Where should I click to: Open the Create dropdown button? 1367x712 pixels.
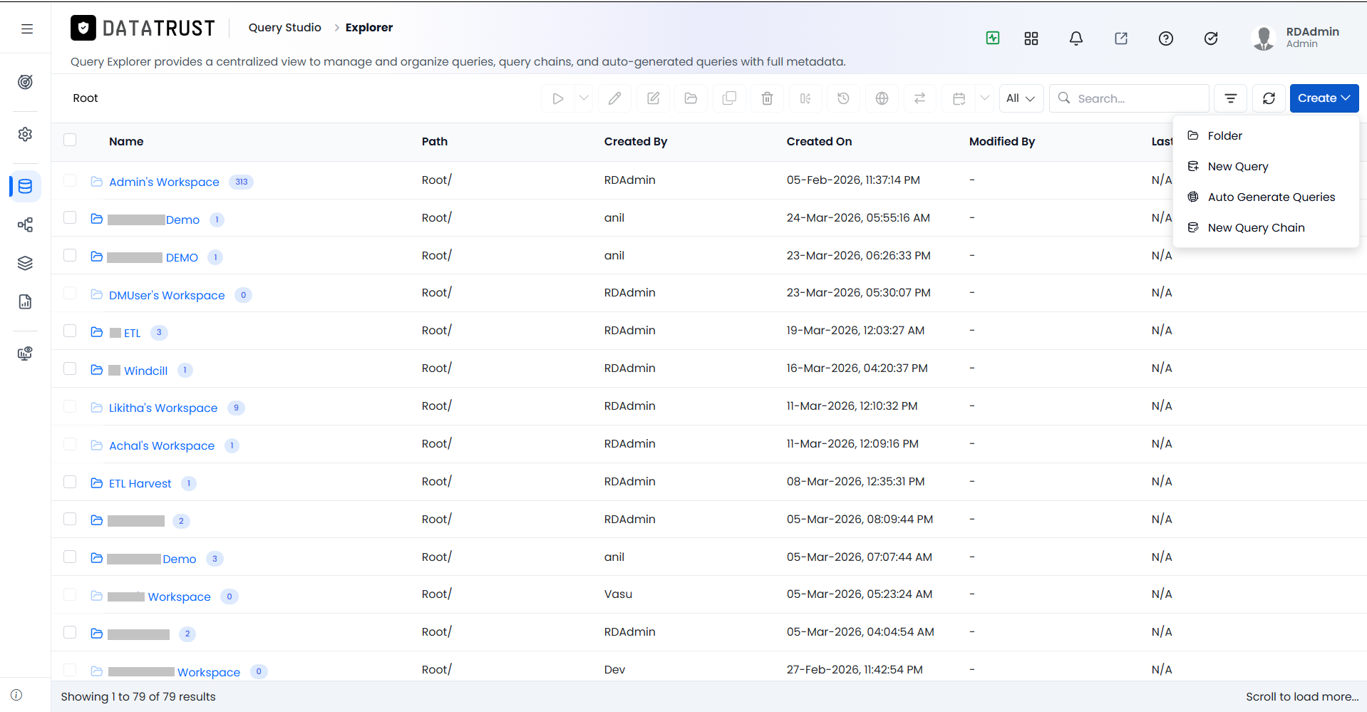tap(1324, 98)
